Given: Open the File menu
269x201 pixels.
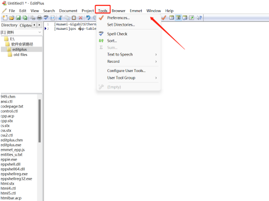Looking at the screenshot, I should pyautogui.click(x=12, y=11).
